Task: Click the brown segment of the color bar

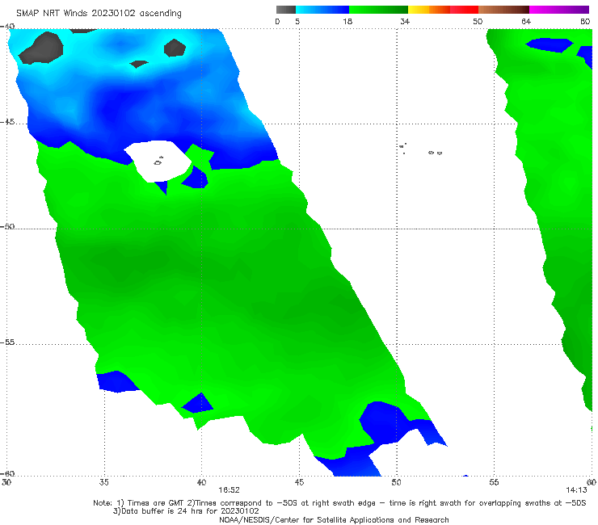Action: pyautogui.click(x=503, y=10)
